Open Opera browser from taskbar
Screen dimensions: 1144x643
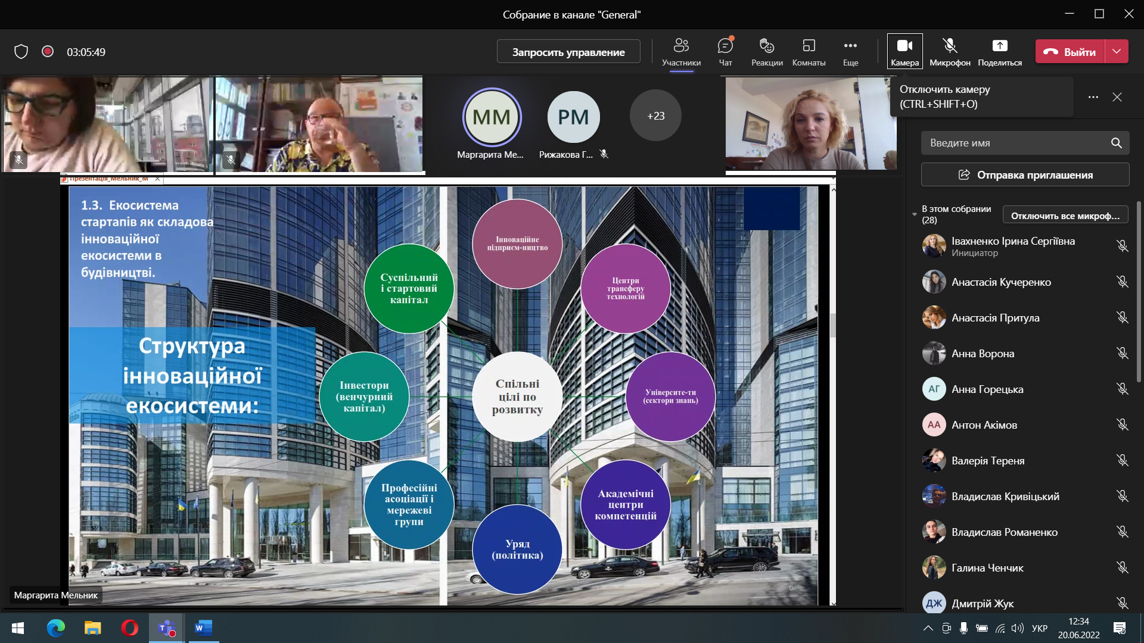129,628
